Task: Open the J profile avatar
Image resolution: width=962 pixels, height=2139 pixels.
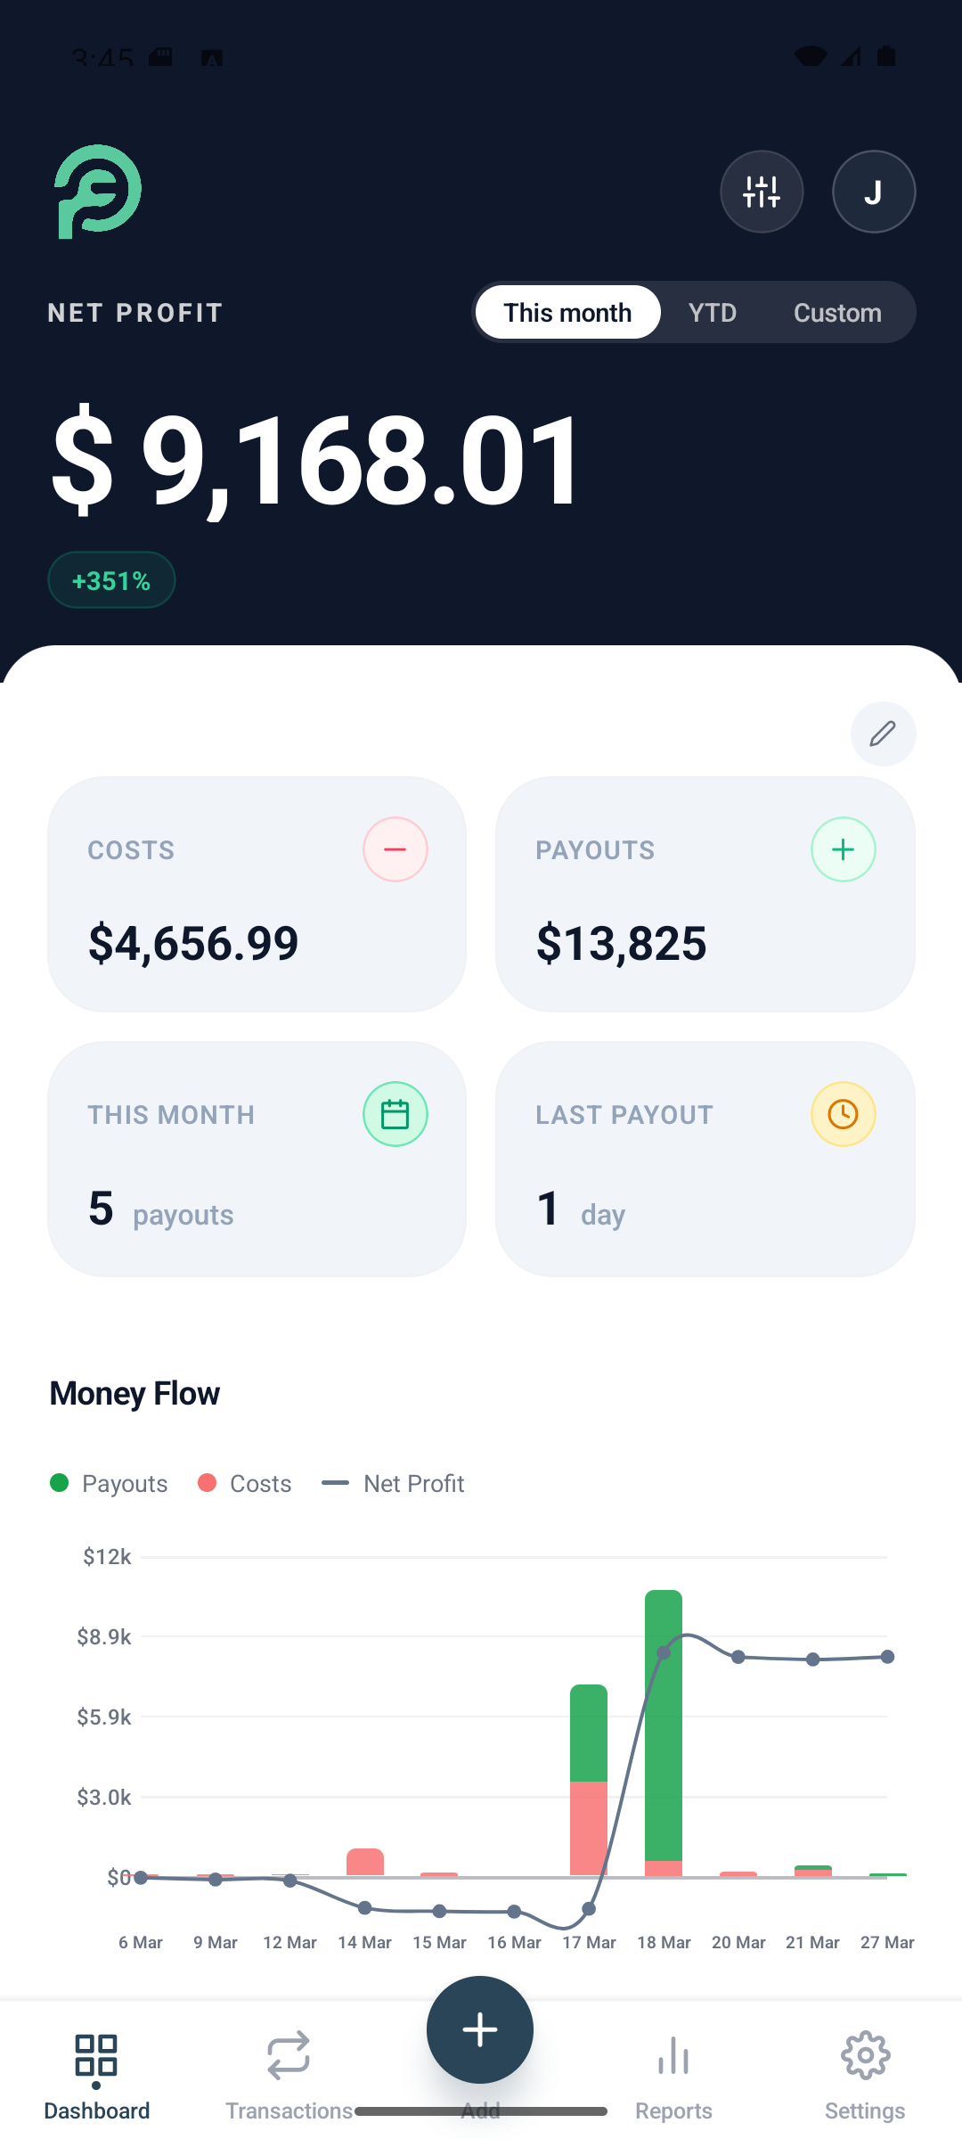Action: [874, 192]
